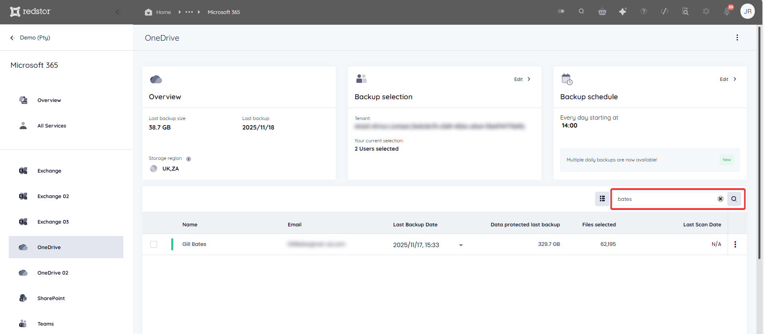764x334 pixels.
Task: Open the help question mark icon
Action: [643, 11]
